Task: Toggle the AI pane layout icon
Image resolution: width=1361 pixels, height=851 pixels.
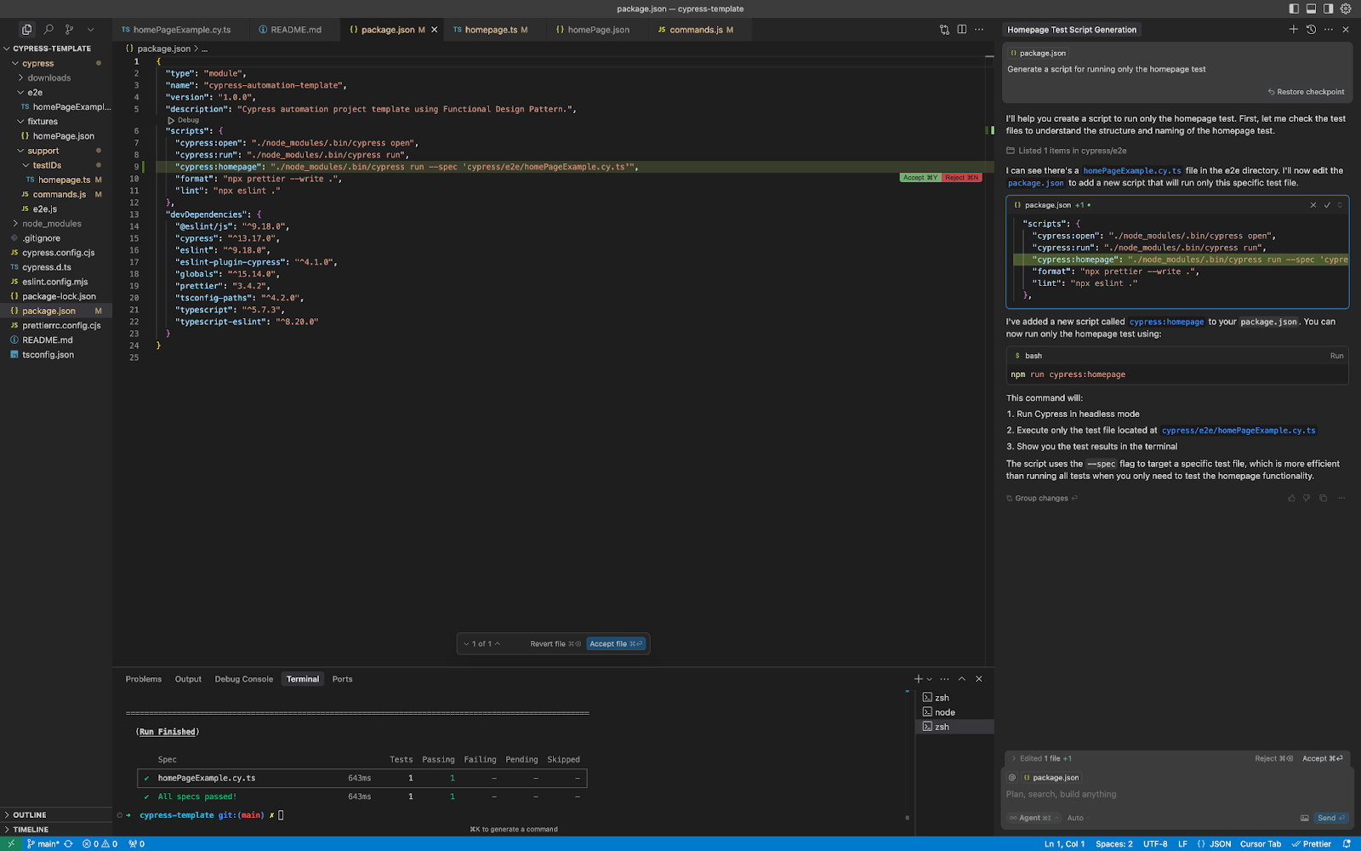Action: [1328, 9]
